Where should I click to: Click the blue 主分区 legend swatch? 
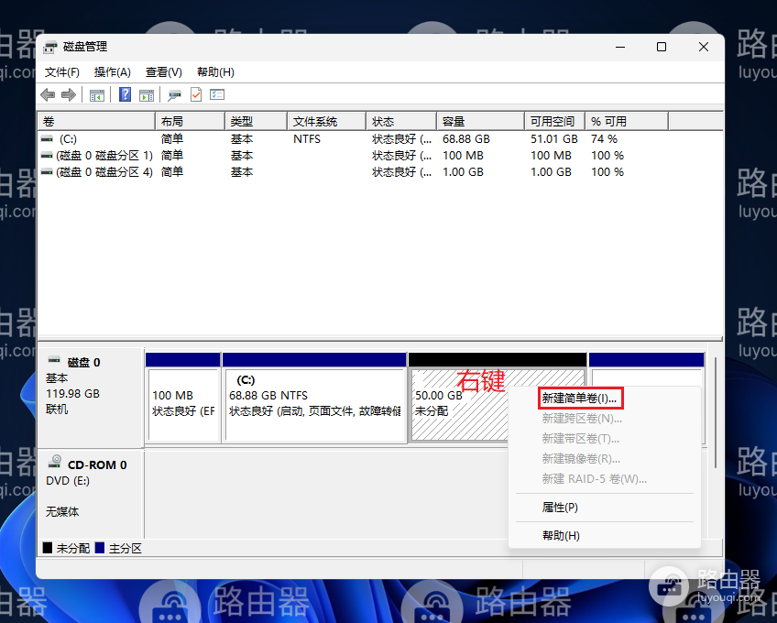100,548
